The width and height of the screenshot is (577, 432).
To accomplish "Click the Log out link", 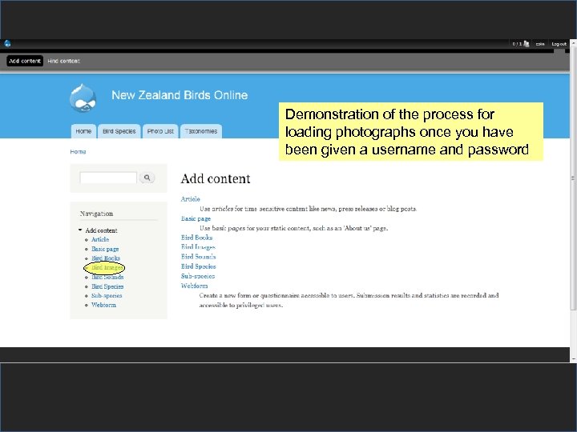I will pyautogui.click(x=559, y=44).
